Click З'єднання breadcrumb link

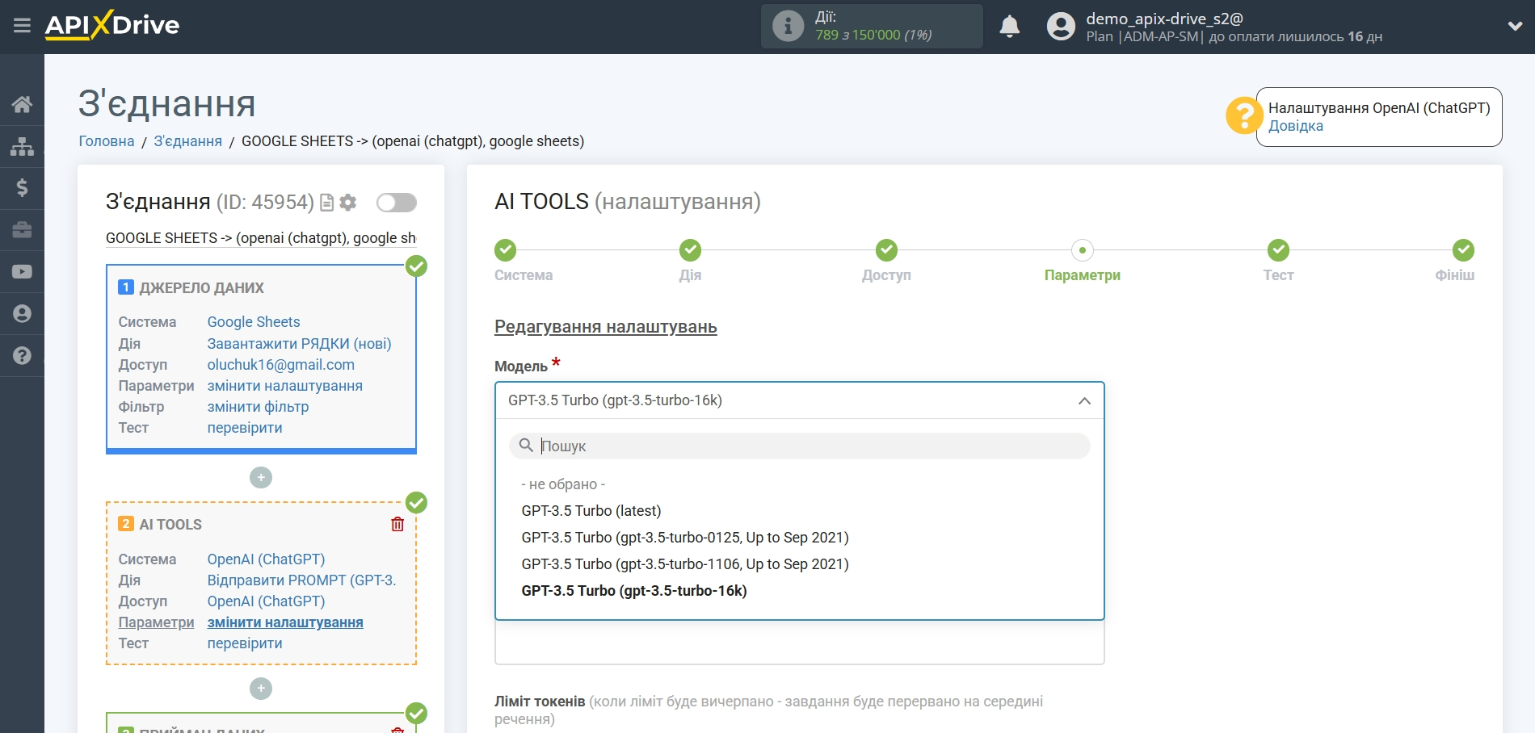[x=188, y=141]
